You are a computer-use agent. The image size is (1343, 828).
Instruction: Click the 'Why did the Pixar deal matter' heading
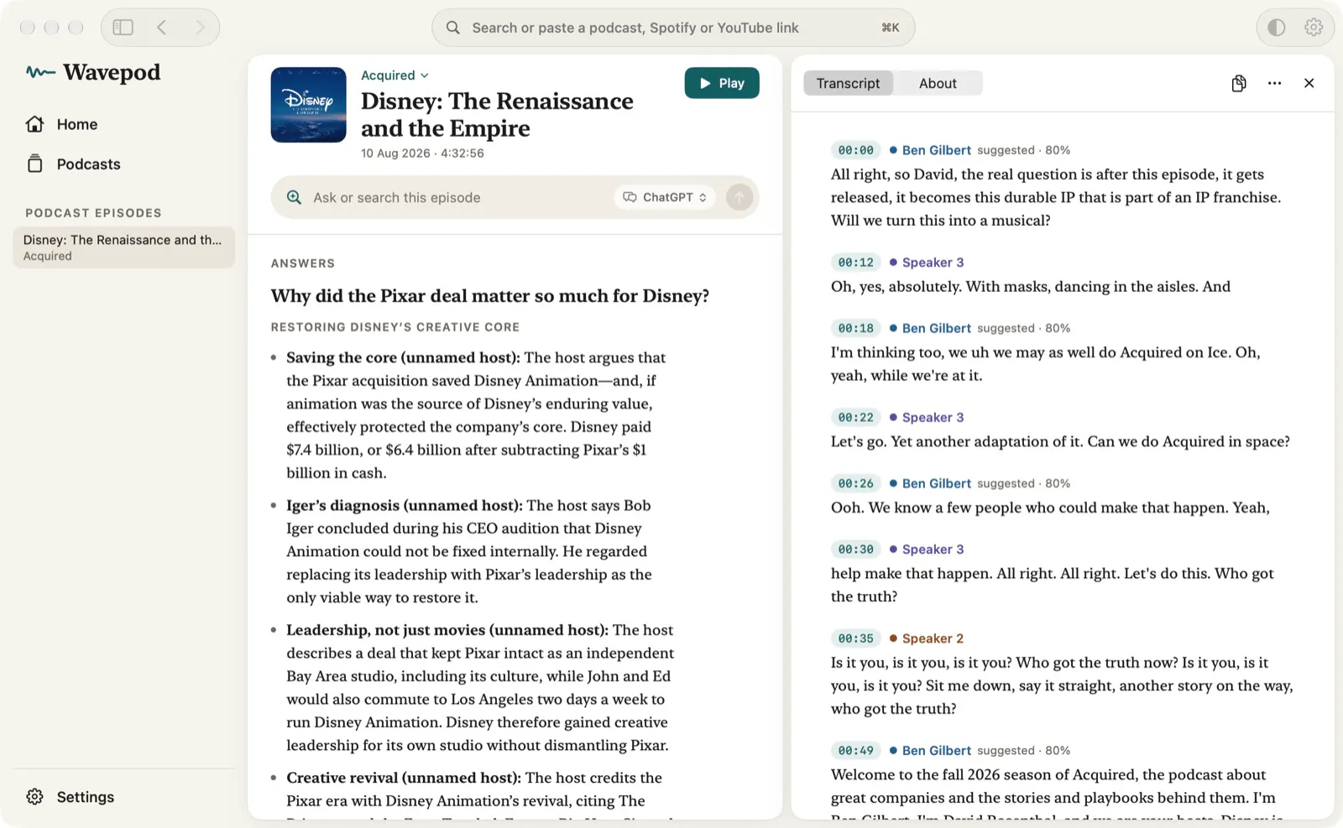[489, 296]
